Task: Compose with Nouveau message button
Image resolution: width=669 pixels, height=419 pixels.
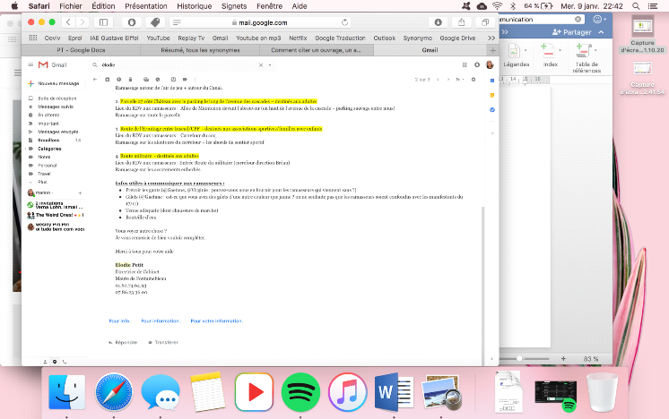Action: (x=54, y=83)
